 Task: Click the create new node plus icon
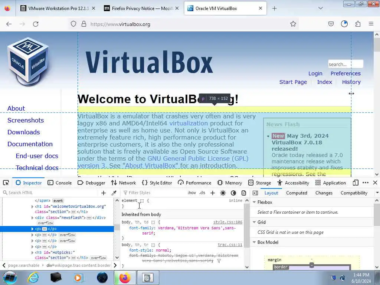click(x=104, y=193)
